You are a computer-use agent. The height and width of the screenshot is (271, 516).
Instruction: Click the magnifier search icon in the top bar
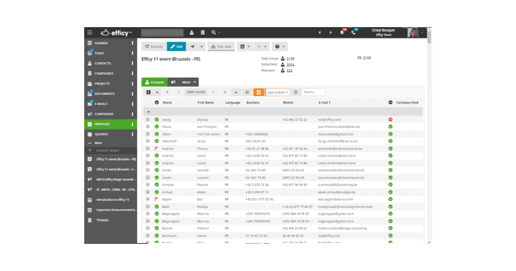point(214,32)
